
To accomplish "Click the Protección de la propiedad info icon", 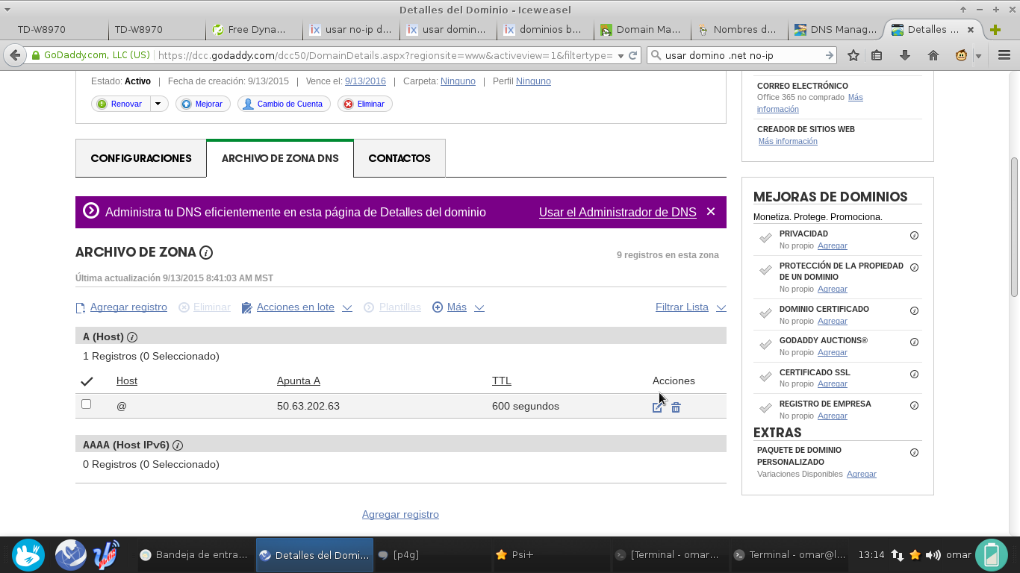I will click(914, 267).
